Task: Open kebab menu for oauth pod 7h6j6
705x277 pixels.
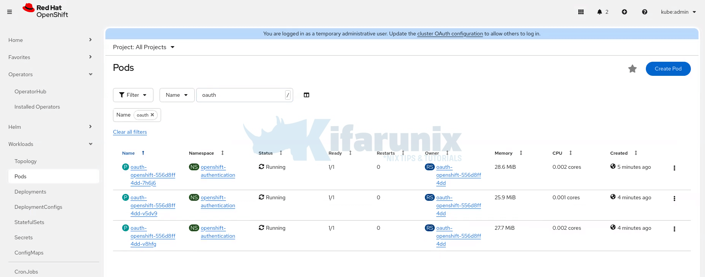Action: point(674,168)
